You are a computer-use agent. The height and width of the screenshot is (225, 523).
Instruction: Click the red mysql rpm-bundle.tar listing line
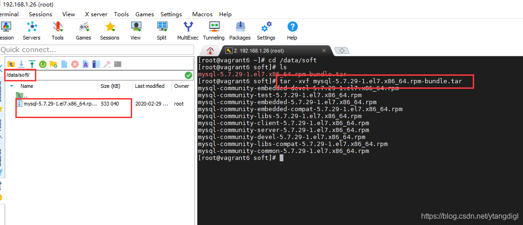(272, 74)
